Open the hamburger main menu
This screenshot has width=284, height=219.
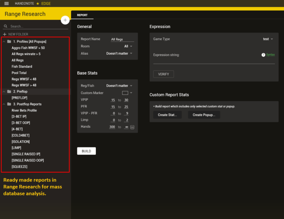[6, 3]
